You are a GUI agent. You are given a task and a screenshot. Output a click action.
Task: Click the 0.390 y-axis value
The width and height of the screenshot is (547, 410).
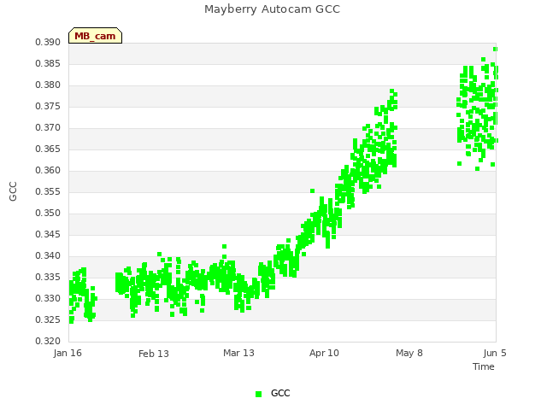coord(48,43)
